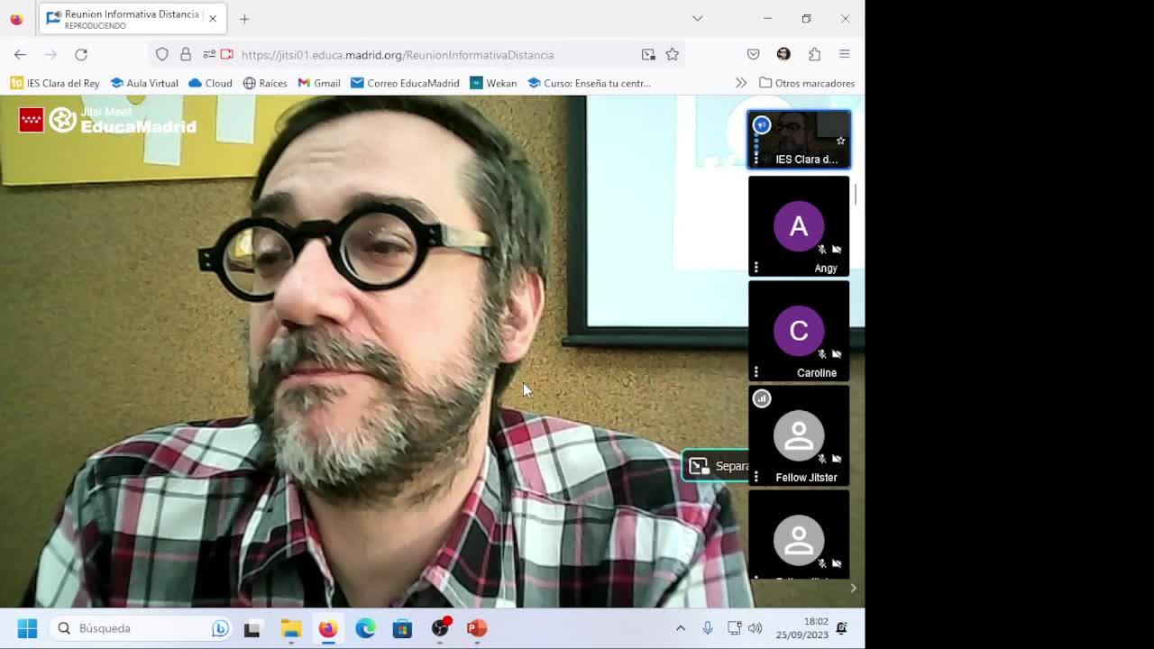Viewport: 1154px width, 649px height.
Task: Open the Aula Virtual bookmark
Action: coord(144,83)
